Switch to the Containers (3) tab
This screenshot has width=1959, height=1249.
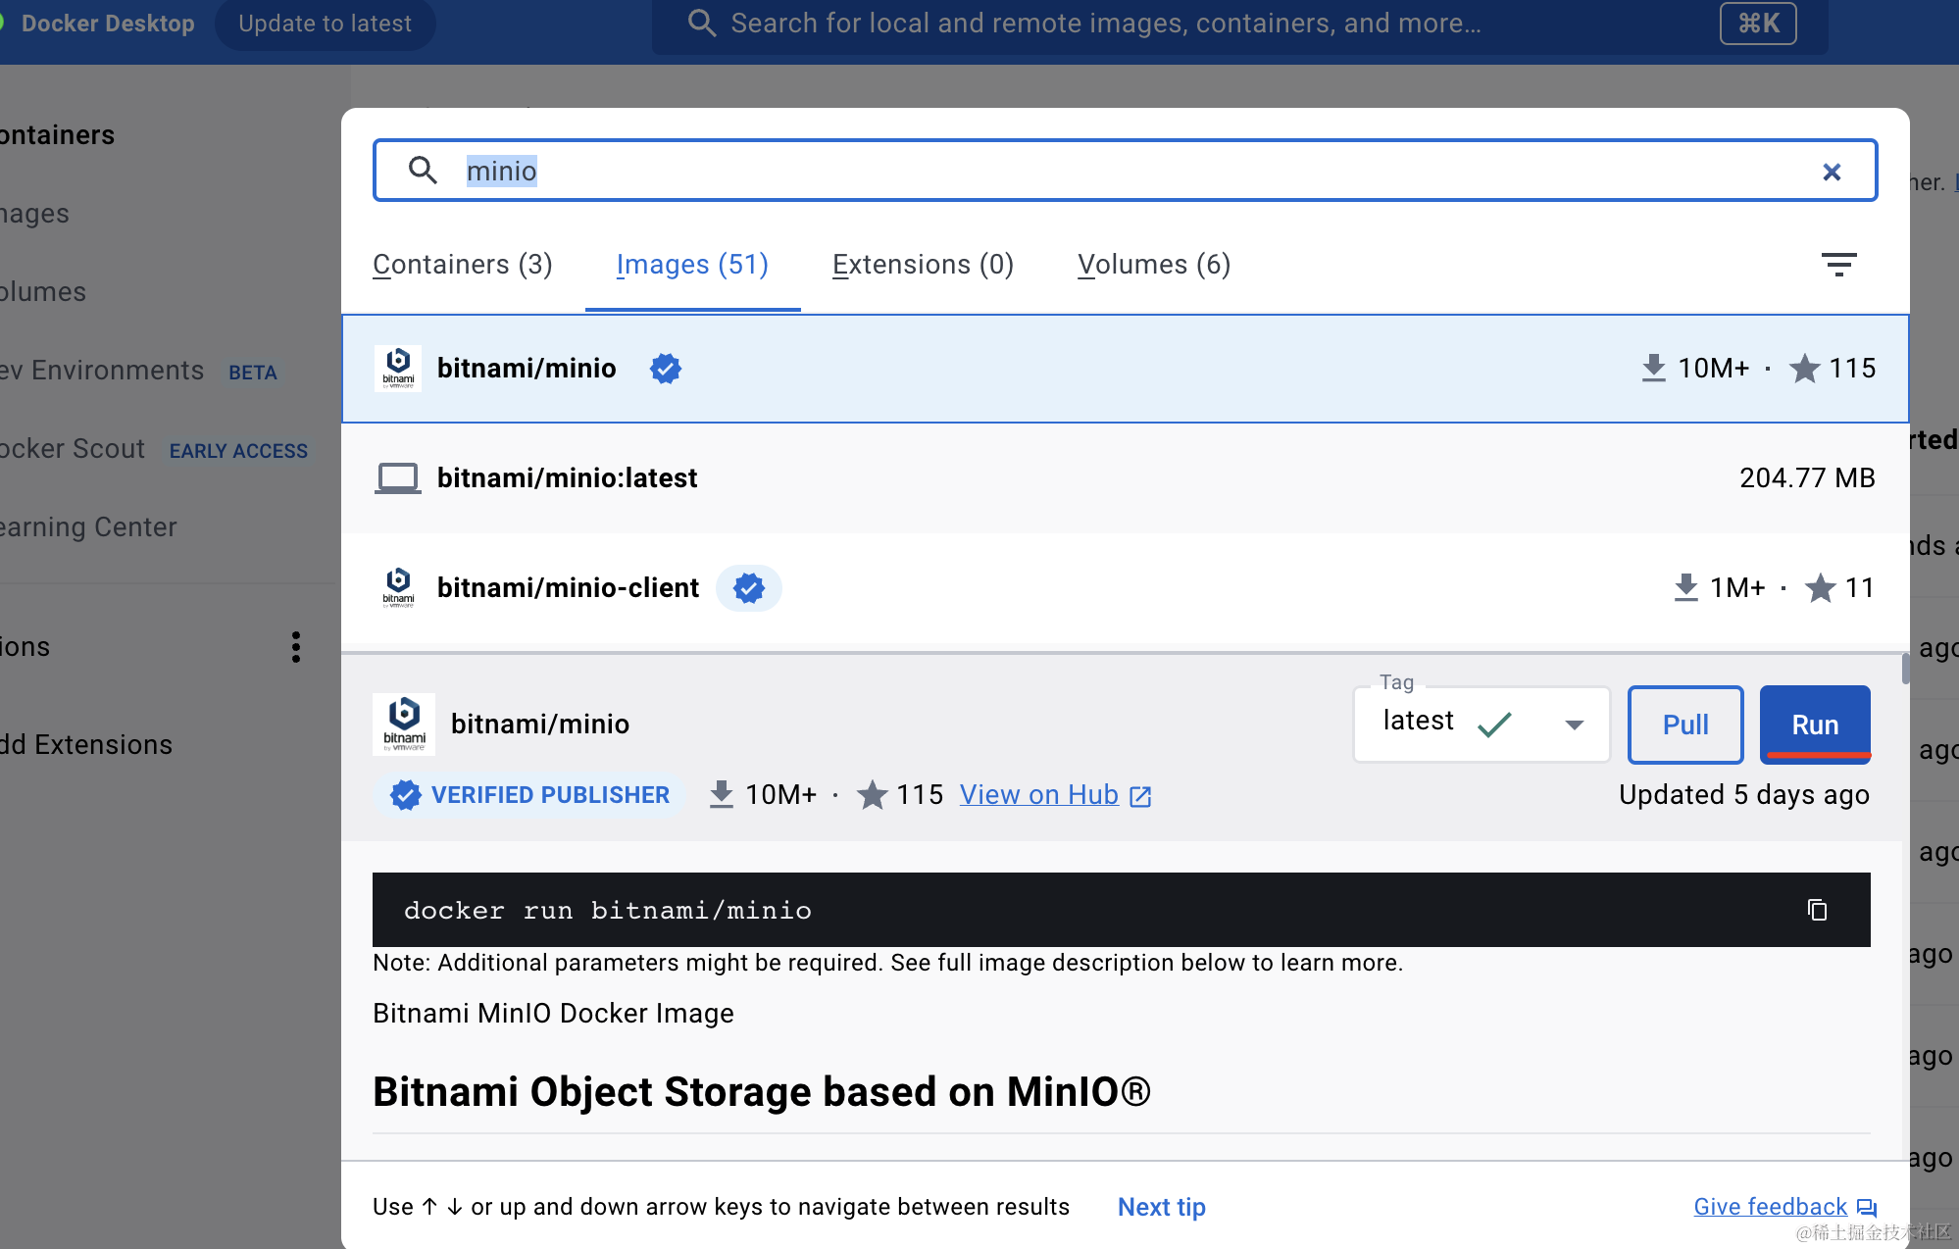coord(463,265)
